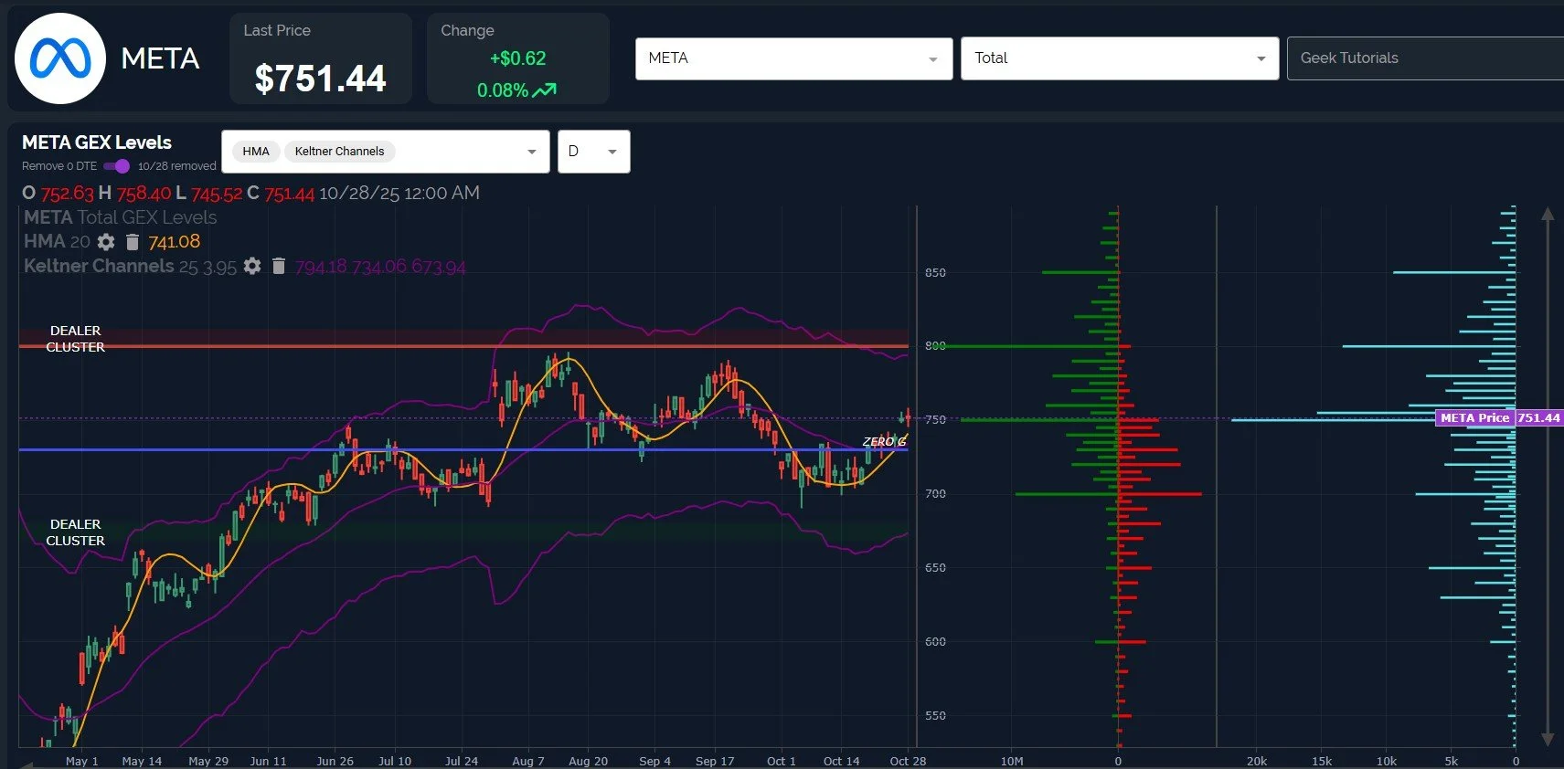Image resolution: width=1564 pixels, height=769 pixels.
Task: Open HMA 20 settings gear
Action: tap(106, 242)
